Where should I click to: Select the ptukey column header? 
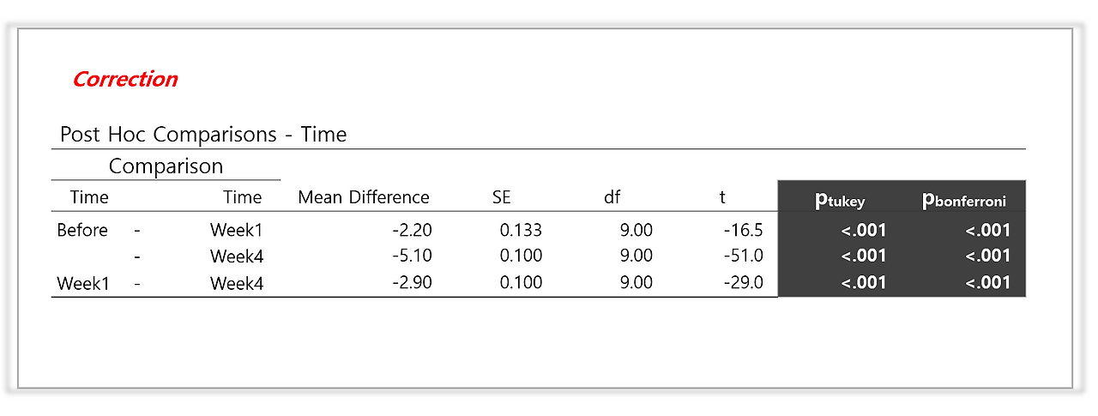point(840,201)
